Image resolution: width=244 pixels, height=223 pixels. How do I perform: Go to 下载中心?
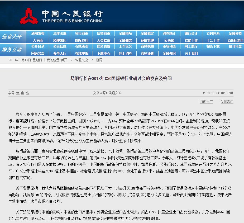[x=103, y=53]
